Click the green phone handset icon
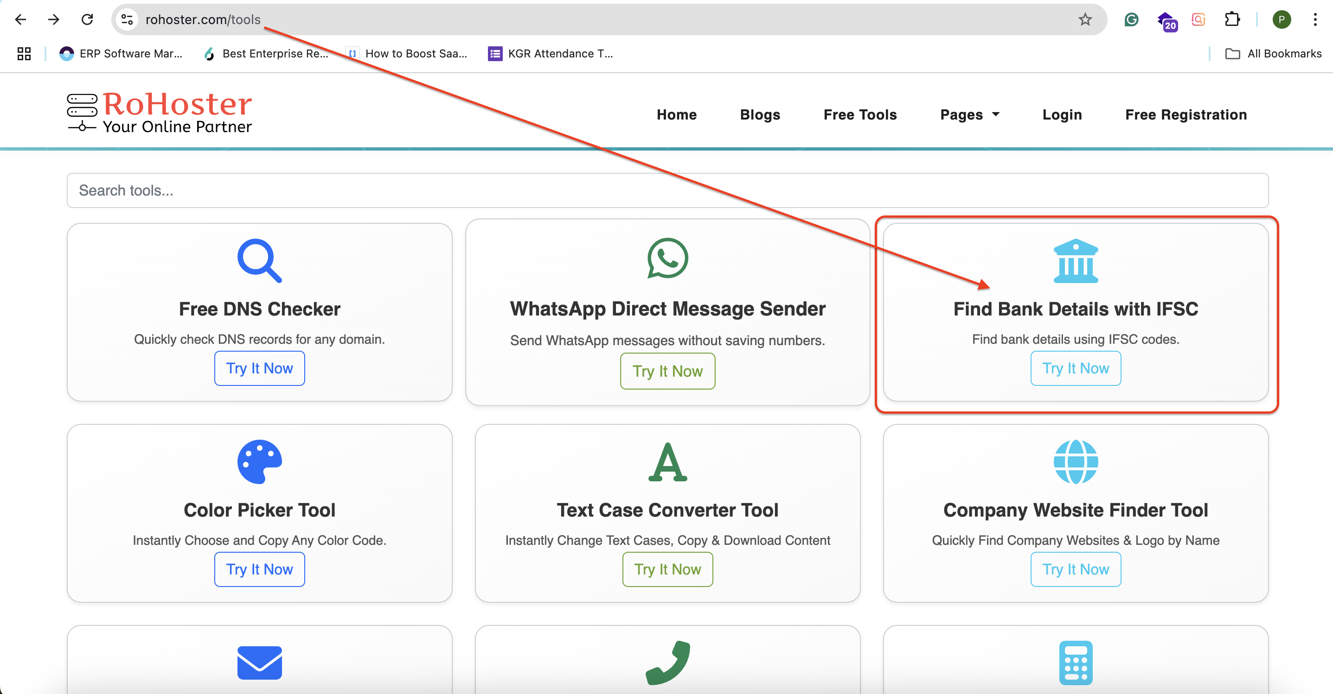The width and height of the screenshot is (1333, 694). (667, 662)
